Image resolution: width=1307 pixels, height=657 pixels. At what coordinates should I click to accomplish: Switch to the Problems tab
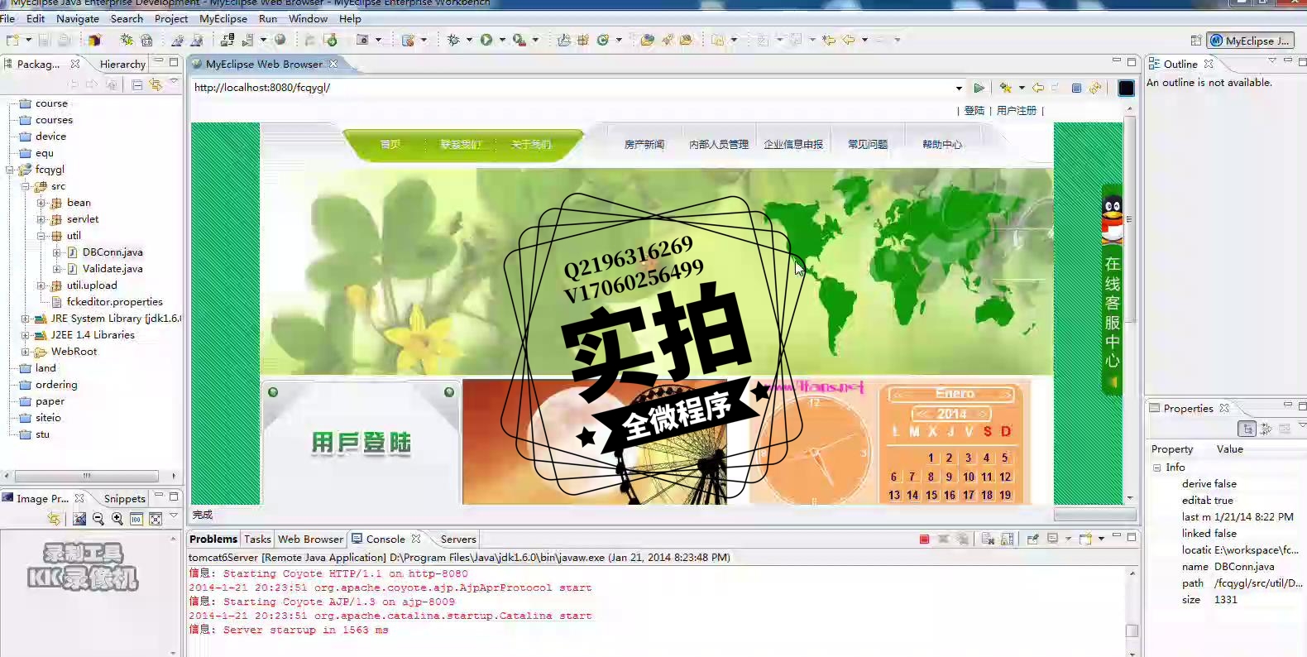click(x=213, y=539)
